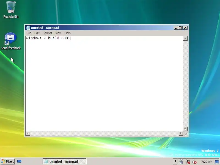The width and height of the screenshot is (220, 165).
Task: Click the muted volume tray icon
Action: click(x=194, y=162)
